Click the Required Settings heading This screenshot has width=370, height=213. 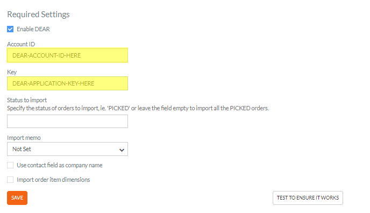pyautogui.click(x=39, y=15)
